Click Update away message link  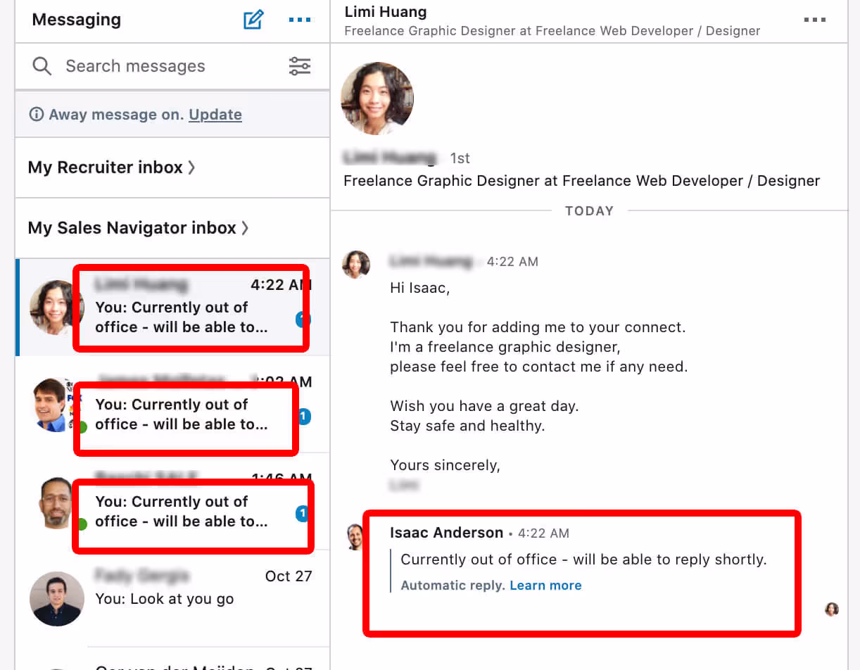215,114
